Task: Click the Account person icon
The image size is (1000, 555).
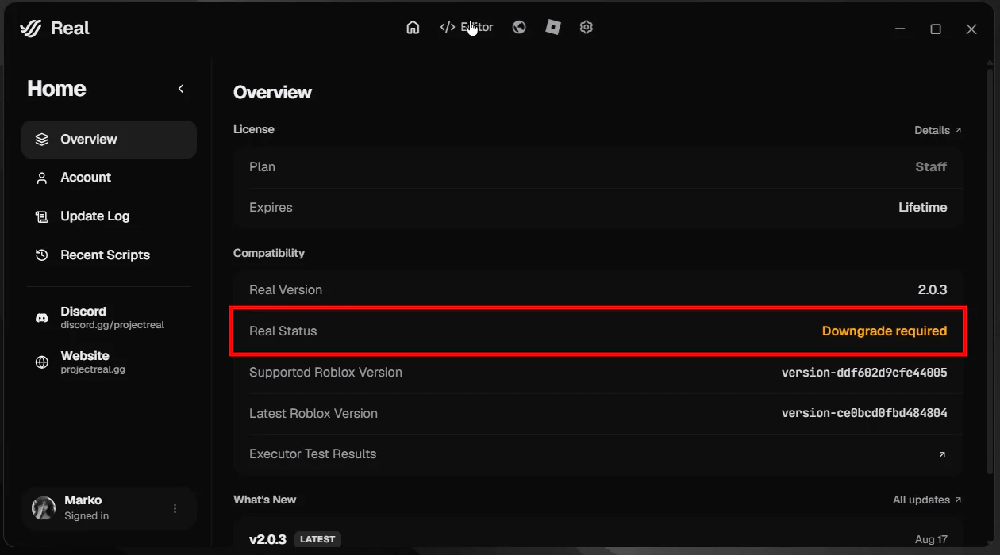Action: point(42,178)
